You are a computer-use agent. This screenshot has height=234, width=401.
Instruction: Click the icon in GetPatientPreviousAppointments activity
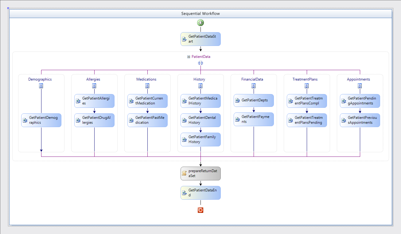coord(344,120)
